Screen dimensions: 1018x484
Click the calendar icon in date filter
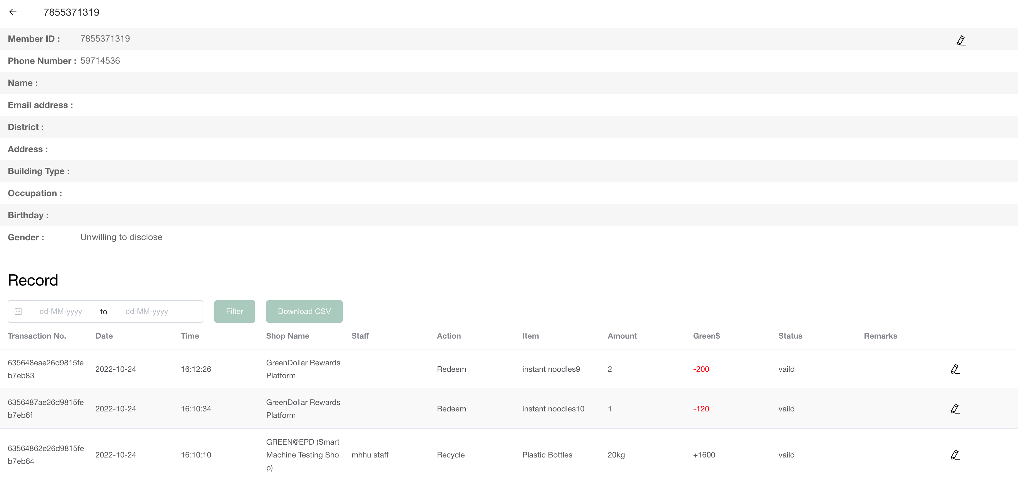pyautogui.click(x=18, y=312)
